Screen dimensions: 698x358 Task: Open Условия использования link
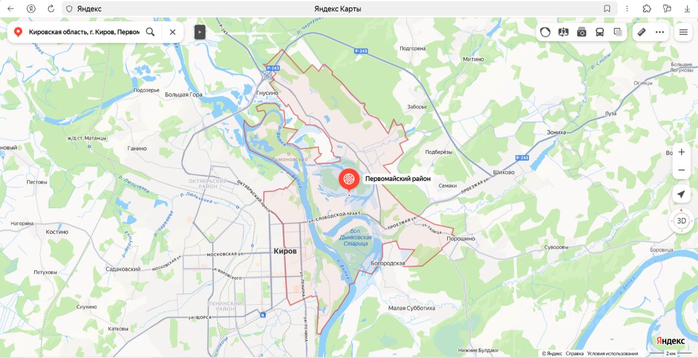tap(612, 354)
